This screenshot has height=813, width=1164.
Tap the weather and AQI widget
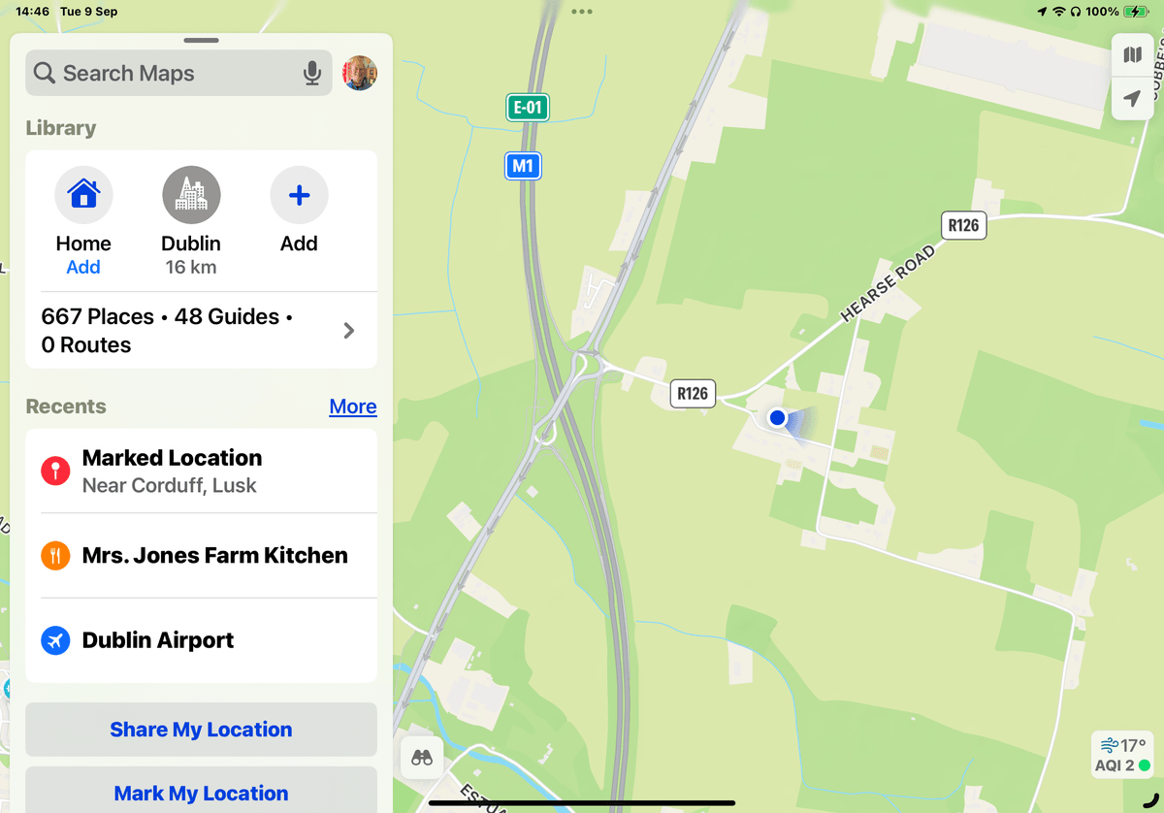point(1121,755)
